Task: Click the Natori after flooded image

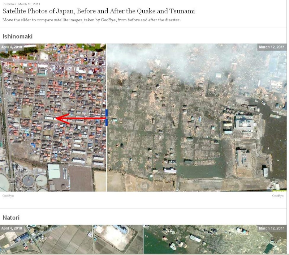Action: click(x=215, y=239)
